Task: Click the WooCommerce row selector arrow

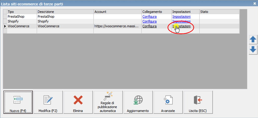Action: click(x=5, y=26)
